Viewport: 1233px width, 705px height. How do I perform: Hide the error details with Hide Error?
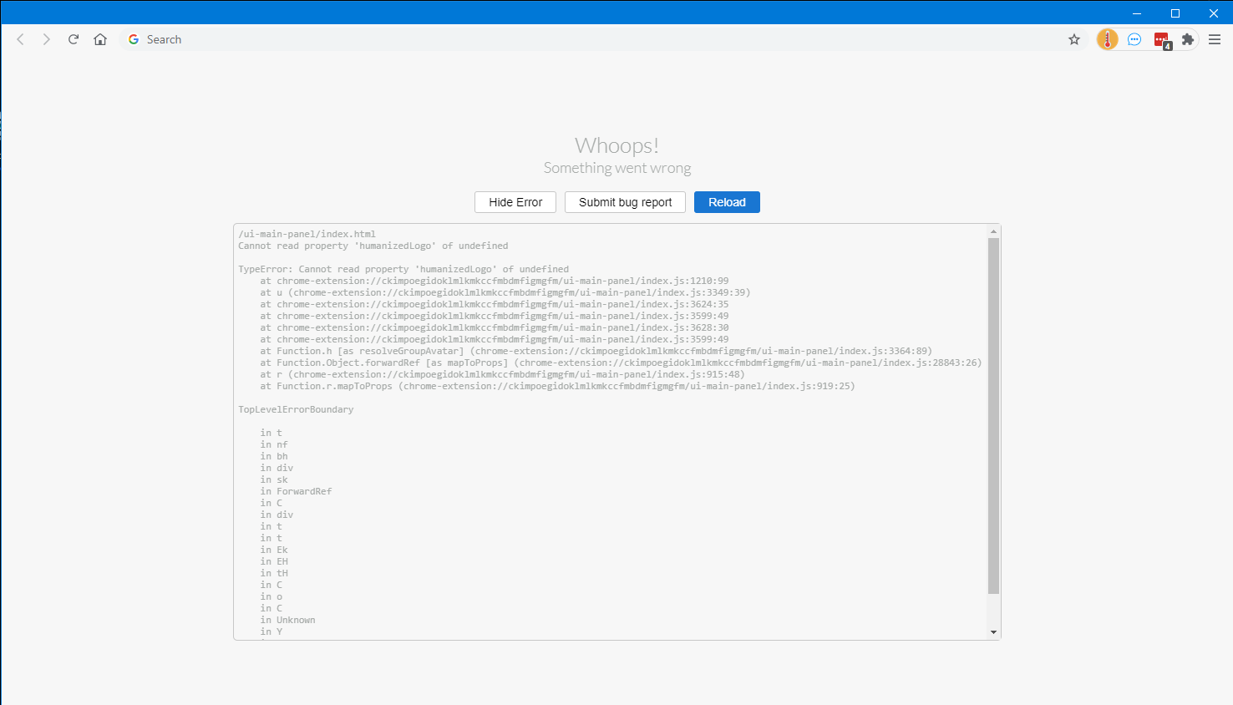pyautogui.click(x=515, y=202)
